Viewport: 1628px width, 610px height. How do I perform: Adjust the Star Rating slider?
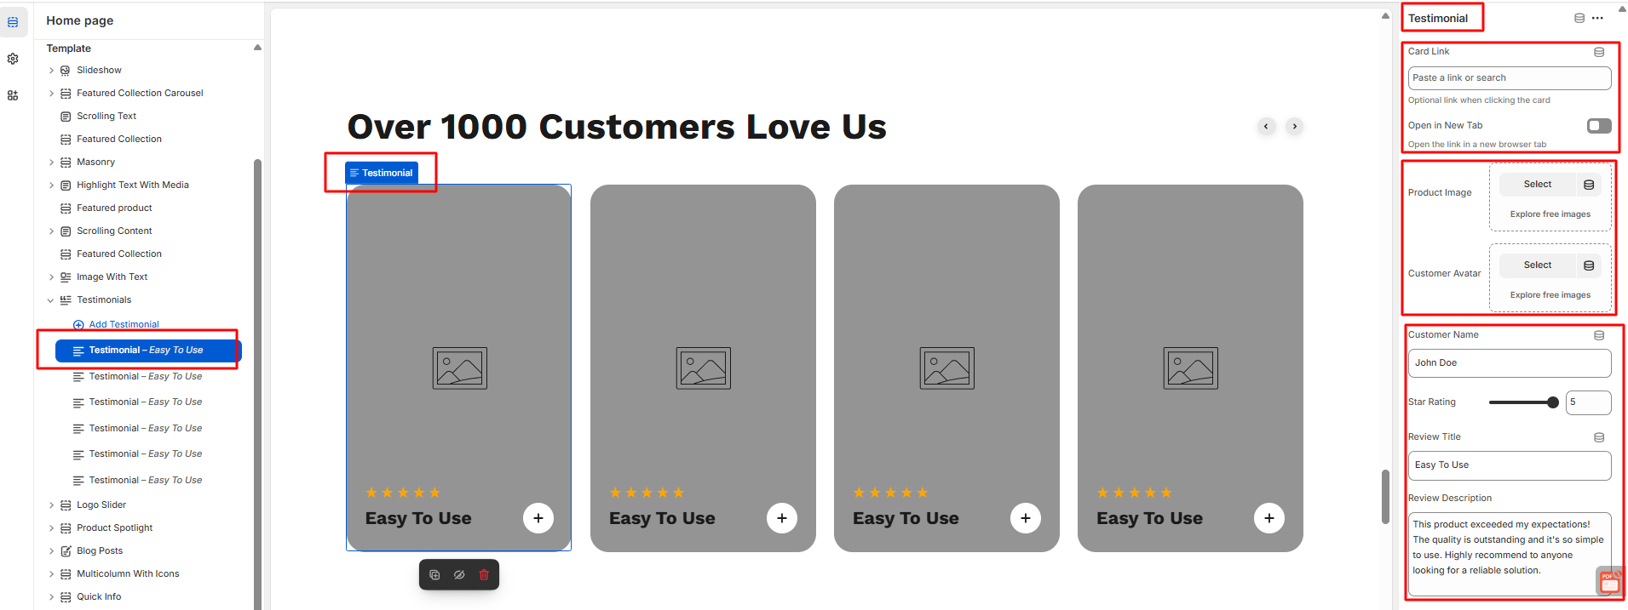point(1552,402)
